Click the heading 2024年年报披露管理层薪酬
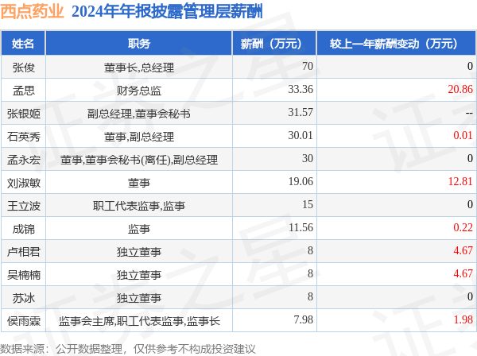The height and width of the screenshot is (356, 477). coord(167,12)
